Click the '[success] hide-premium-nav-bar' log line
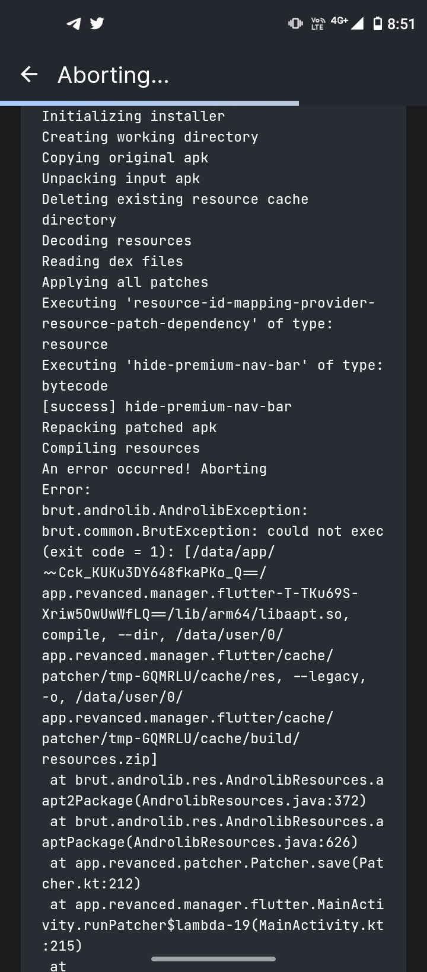 (x=166, y=406)
